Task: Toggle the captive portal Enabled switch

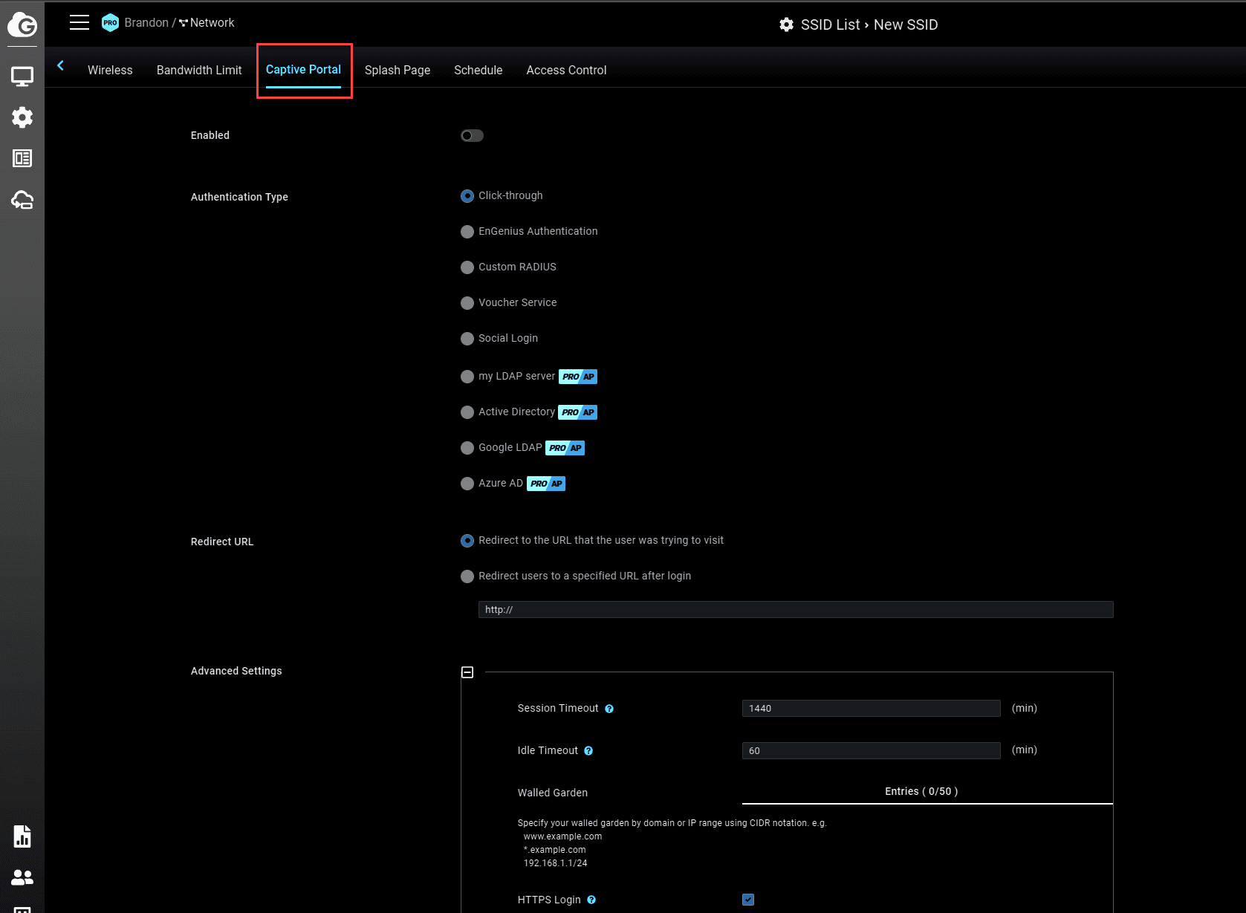Action: (472, 135)
